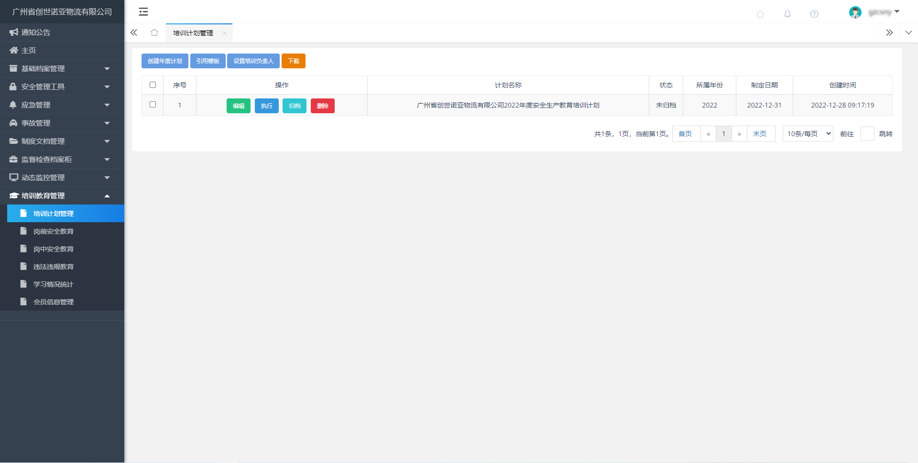Click the notification bell icon in header
918x463 pixels.
(787, 14)
